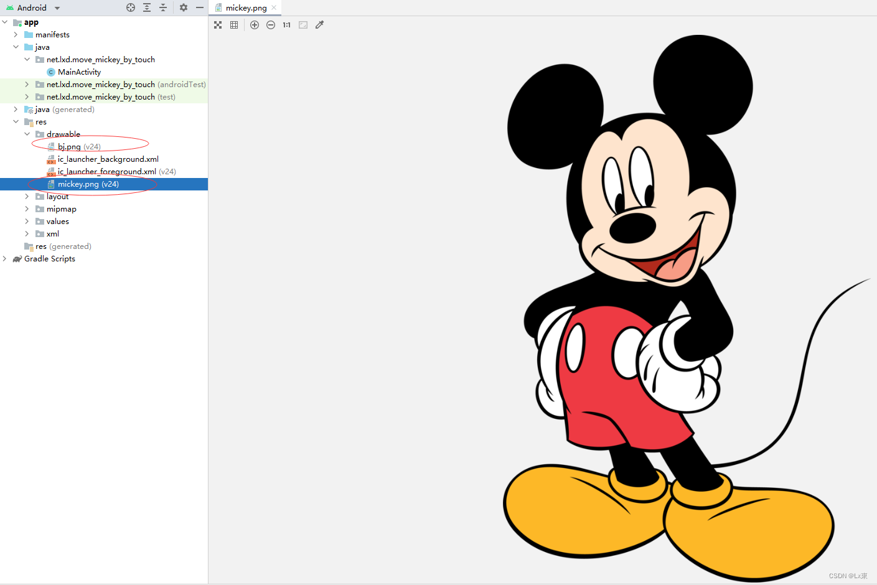Viewport: 877px width, 585px height.
Task: Select mickey.png (v24) in tree
Action: point(104,184)
